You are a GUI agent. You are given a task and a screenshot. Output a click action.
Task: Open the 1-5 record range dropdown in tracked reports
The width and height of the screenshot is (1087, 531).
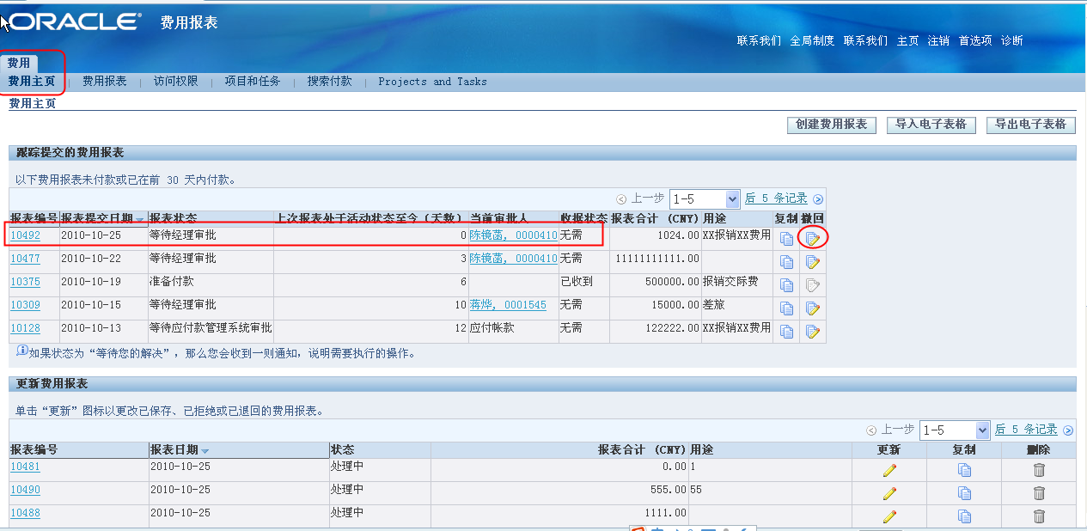[x=705, y=198]
